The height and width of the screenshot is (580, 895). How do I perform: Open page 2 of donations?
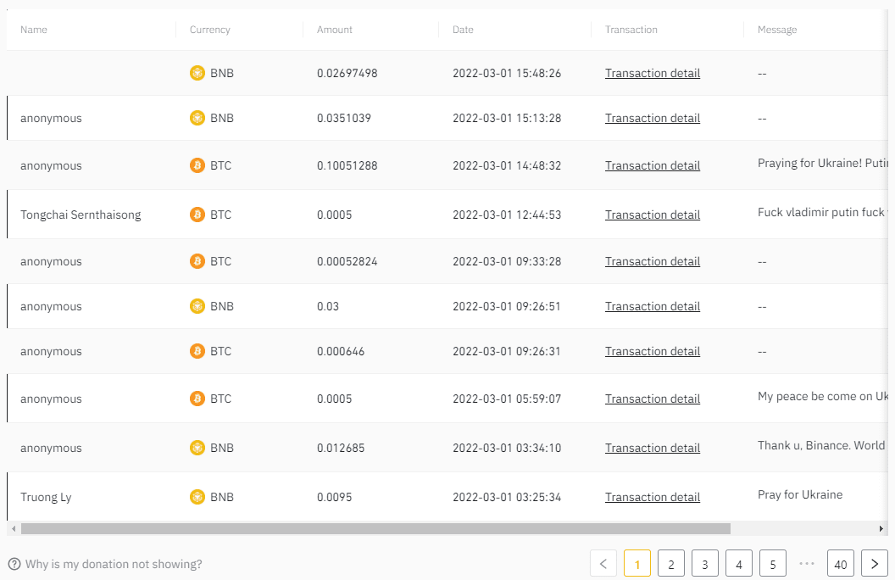pyautogui.click(x=670, y=563)
